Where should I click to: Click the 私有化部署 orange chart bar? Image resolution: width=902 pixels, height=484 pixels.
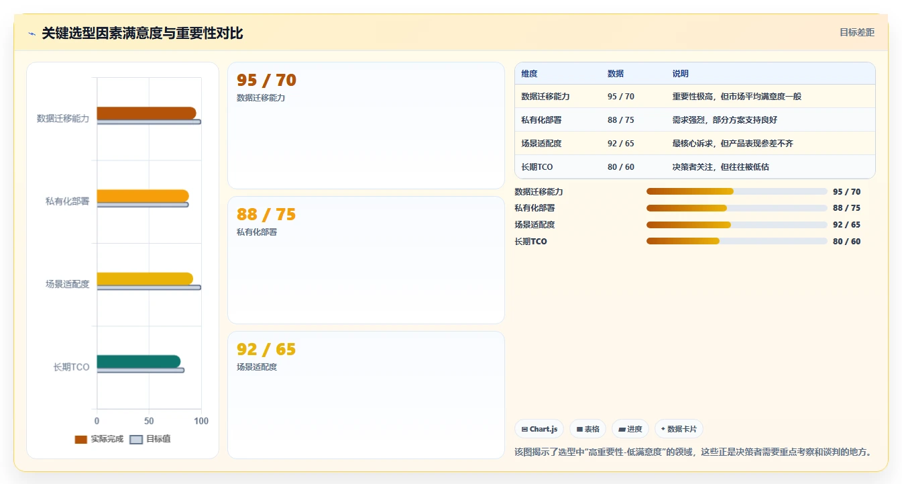coord(143,196)
